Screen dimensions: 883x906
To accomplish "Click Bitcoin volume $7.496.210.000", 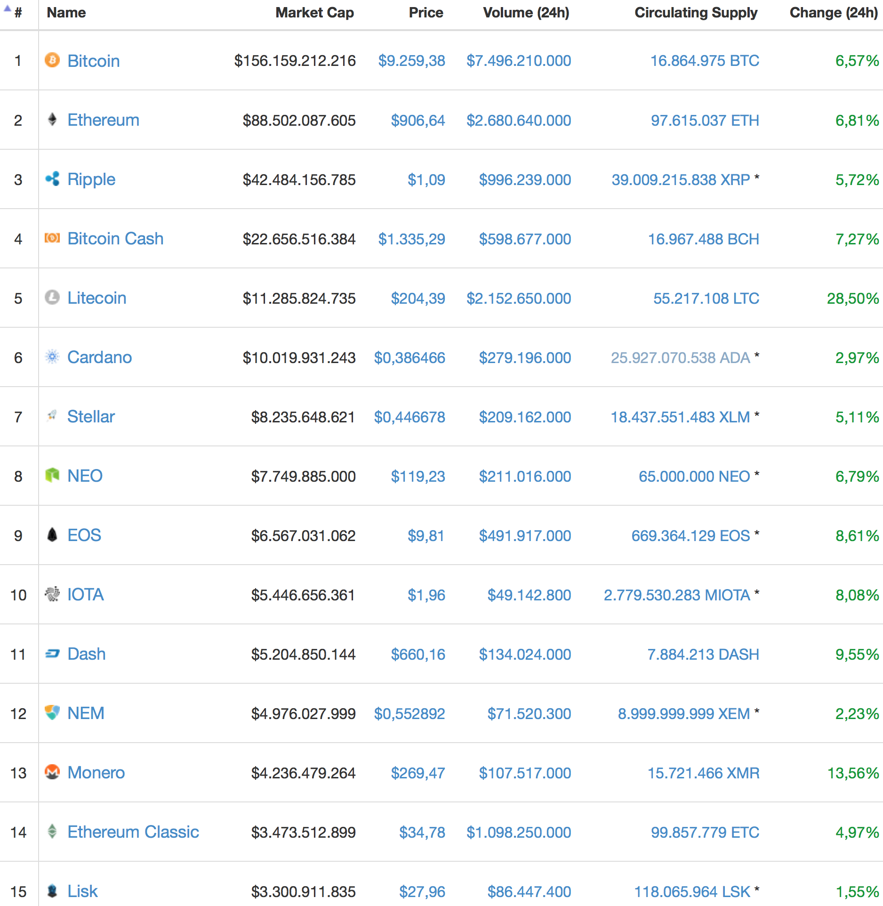I will [x=519, y=61].
